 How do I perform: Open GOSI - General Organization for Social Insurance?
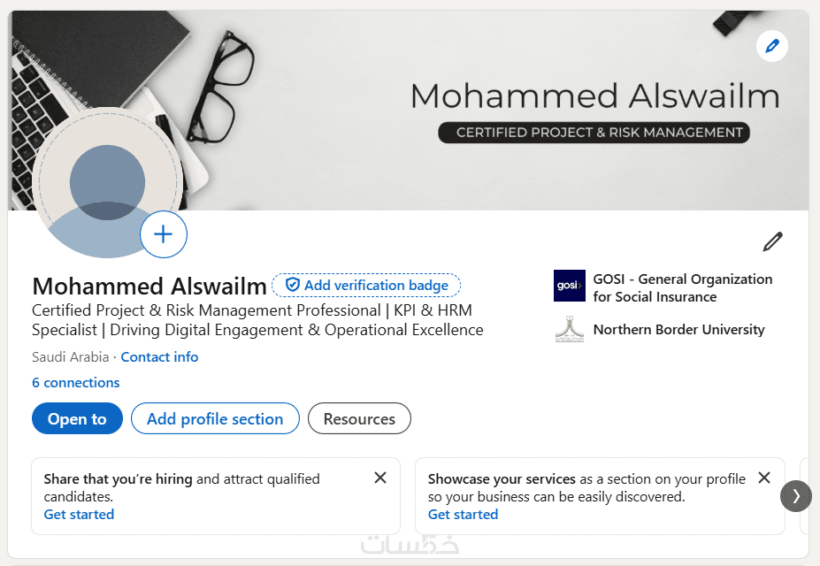coord(682,287)
